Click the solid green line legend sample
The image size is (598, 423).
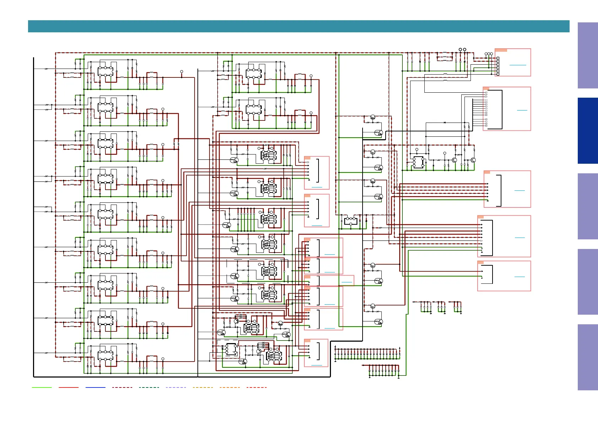[x=42, y=387]
